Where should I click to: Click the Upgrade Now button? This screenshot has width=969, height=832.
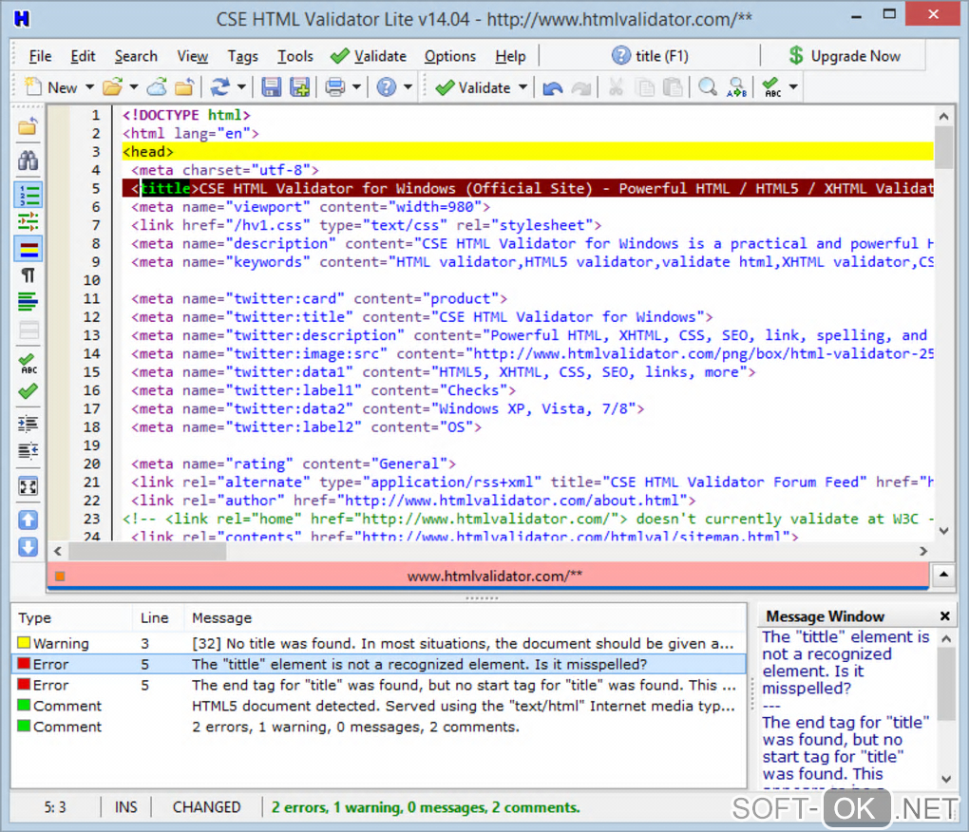(x=845, y=56)
